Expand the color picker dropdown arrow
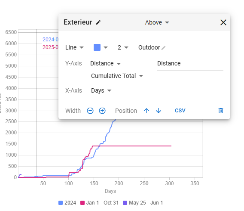 106,47
